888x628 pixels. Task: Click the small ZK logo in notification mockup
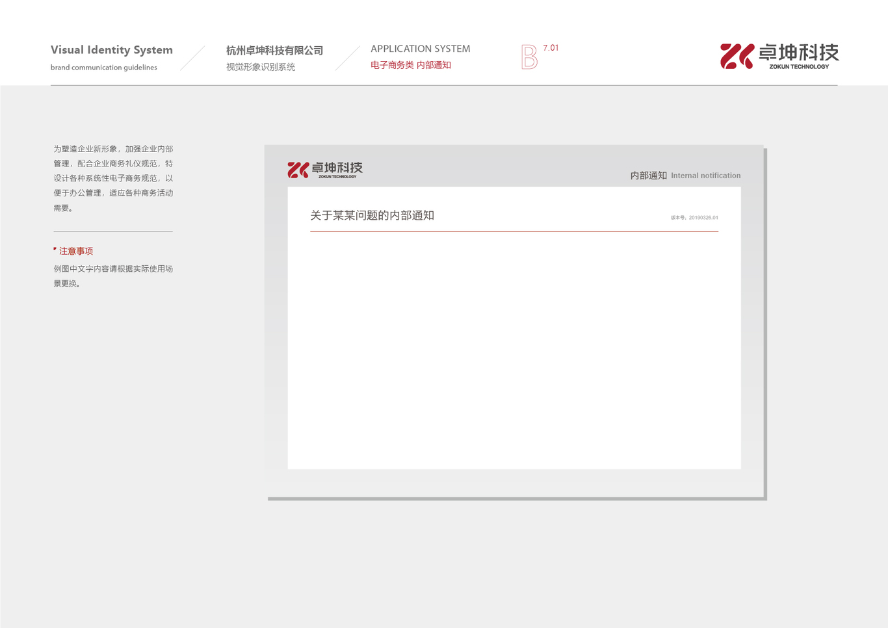pos(298,170)
